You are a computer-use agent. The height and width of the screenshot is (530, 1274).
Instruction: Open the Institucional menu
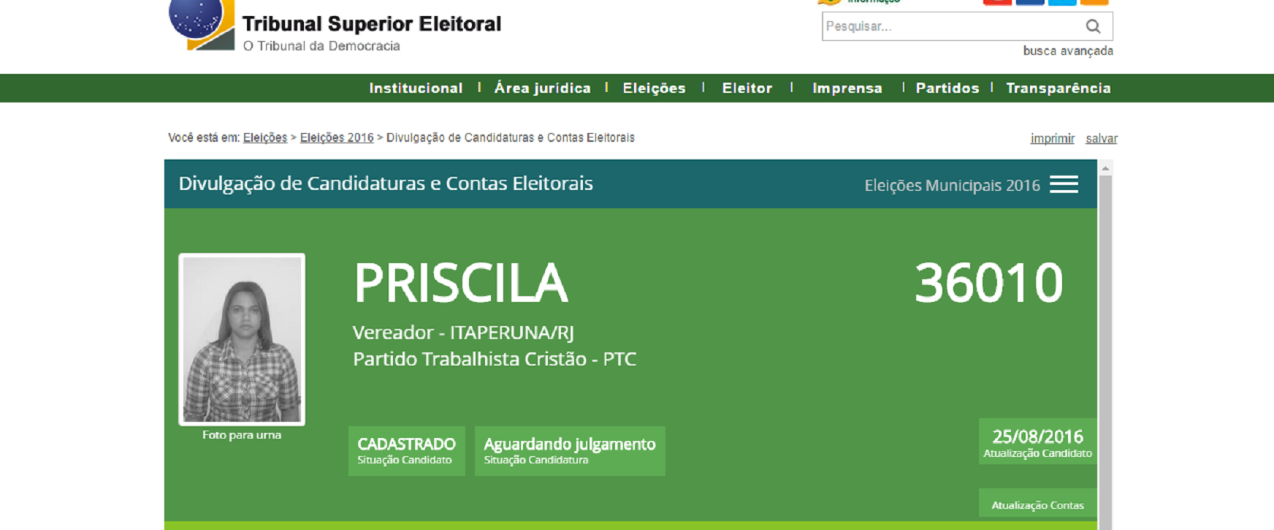pyautogui.click(x=416, y=88)
